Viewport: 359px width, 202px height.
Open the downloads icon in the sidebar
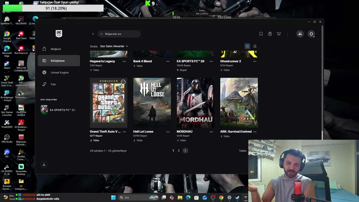pyautogui.click(x=44, y=164)
